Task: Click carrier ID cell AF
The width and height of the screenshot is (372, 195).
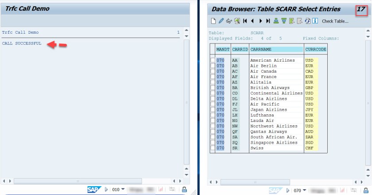Action: click(236, 77)
